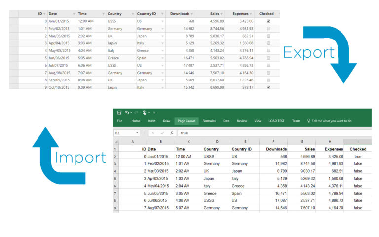The width and height of the screenshot is (379, 237).
Task: Open Country ID dropdown in the first US row
Action: click(162, 21)
